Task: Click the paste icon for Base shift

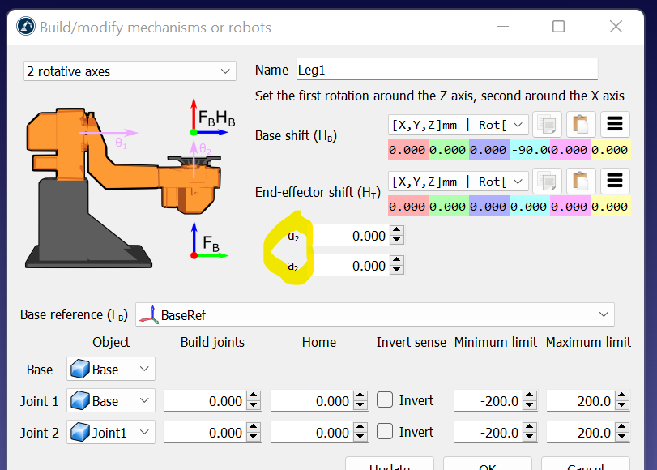Action: tap(581, 125)
